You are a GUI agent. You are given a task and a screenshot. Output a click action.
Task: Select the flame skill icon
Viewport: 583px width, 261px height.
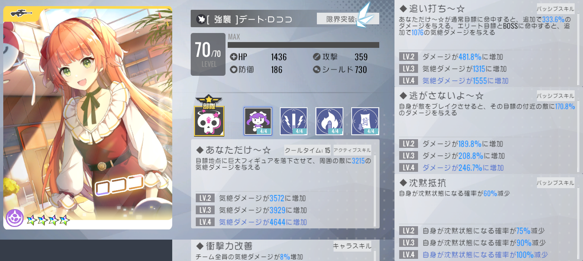coord(330,121)
